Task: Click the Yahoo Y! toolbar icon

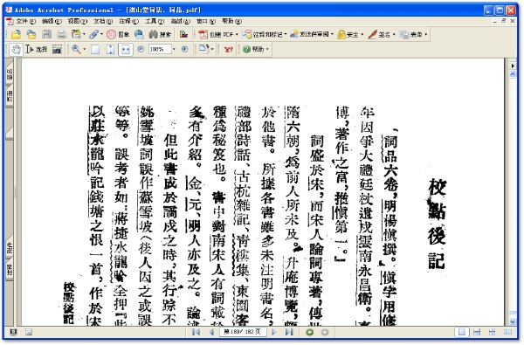Action: pos(228,50)
